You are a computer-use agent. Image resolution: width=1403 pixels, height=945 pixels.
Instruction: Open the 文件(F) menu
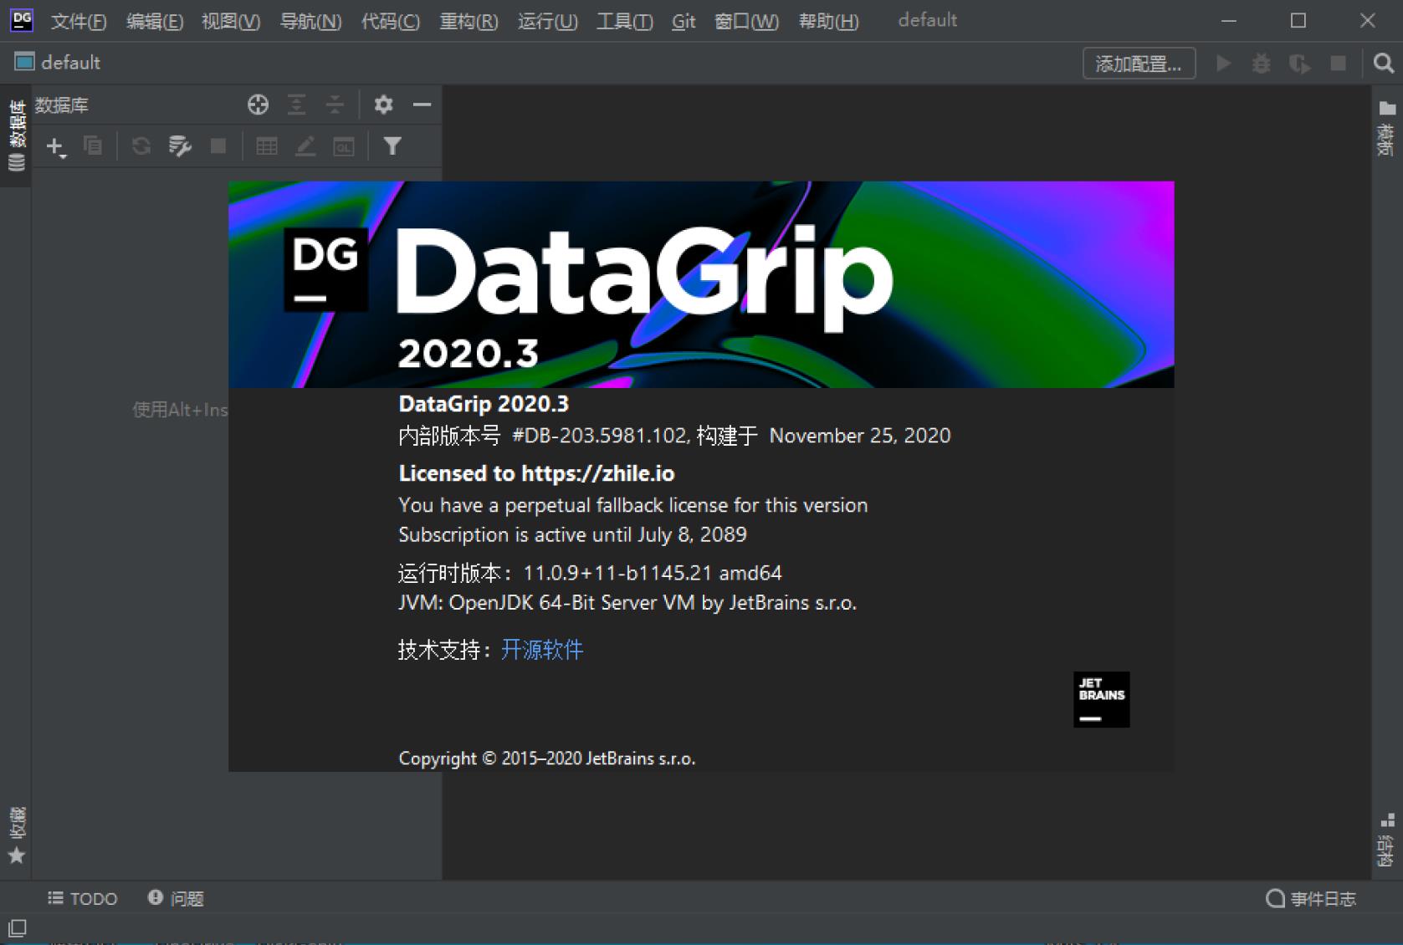click(79, 21)
